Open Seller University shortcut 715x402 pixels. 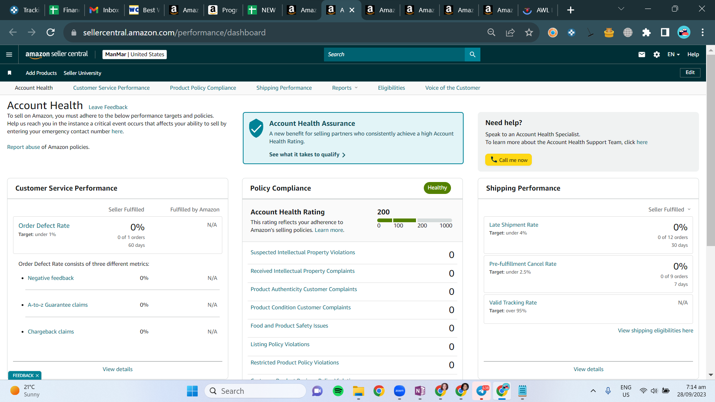pos(82,73)
